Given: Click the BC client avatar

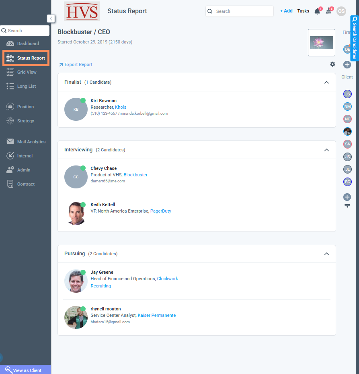Looking at the screenshot, I should click(347, 182).
